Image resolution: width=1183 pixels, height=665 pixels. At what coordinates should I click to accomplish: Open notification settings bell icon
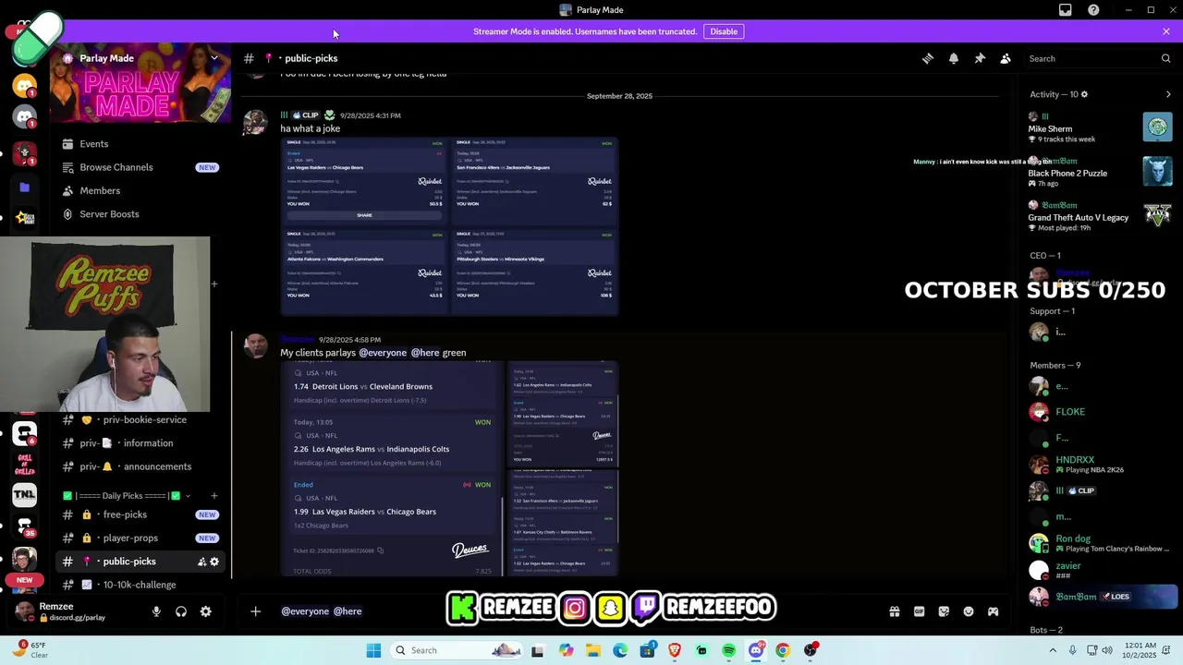[954, 58]
